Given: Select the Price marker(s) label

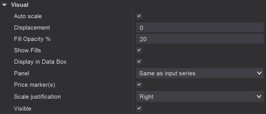Looking at the screenshot, I should pyautogui.click(x=35, y=85).
